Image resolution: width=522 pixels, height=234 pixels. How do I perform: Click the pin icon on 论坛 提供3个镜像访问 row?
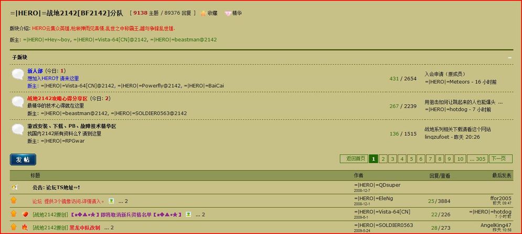tap(14, 200)
